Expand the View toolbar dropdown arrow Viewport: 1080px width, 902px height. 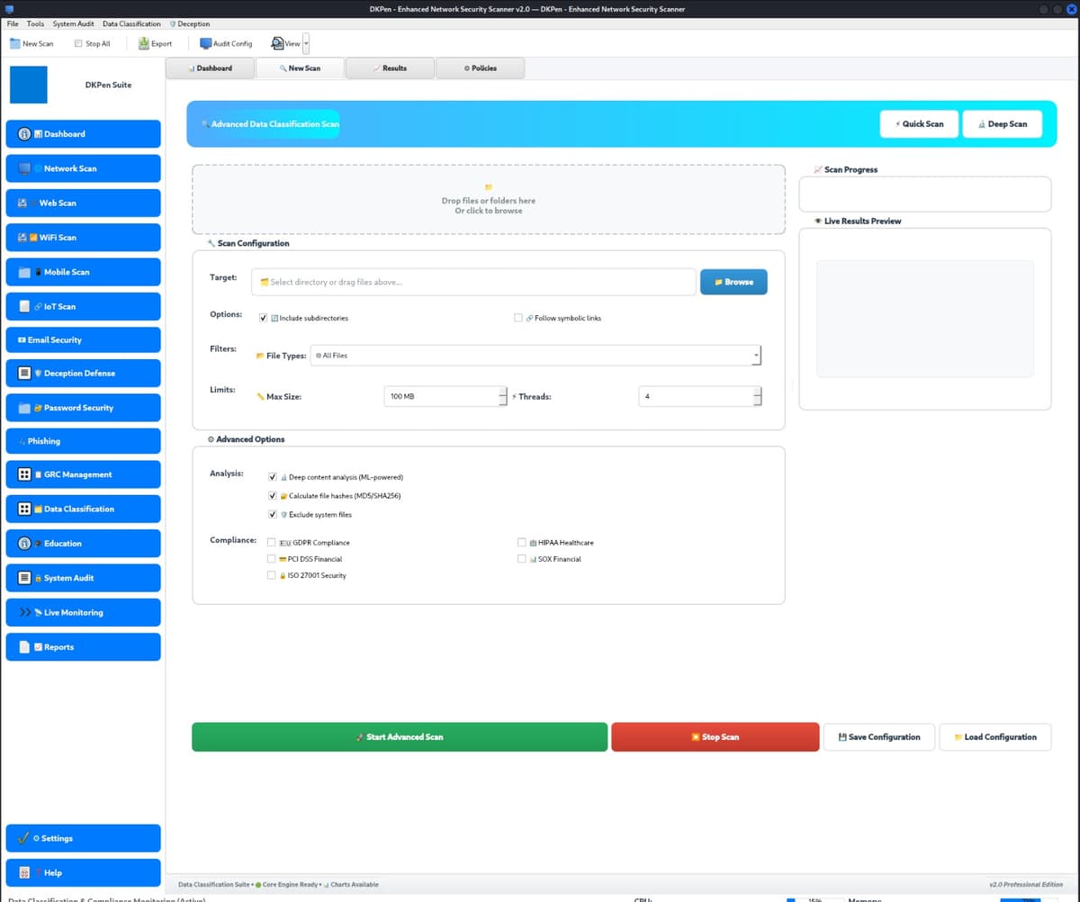(307, 43)
